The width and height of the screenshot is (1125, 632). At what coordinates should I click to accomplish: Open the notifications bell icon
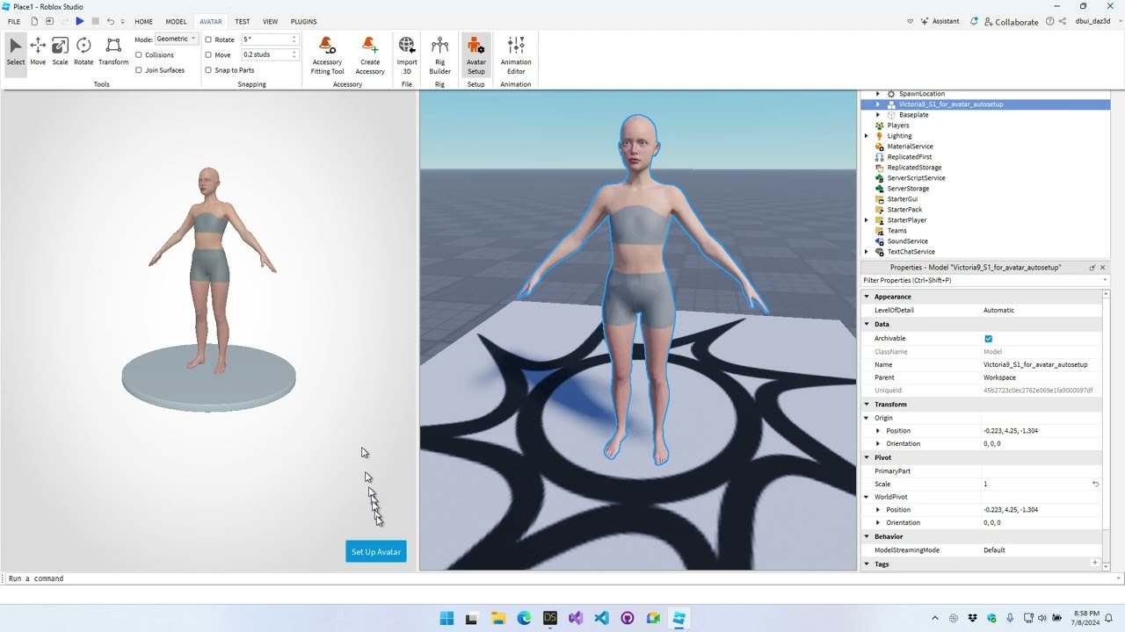click(975, 21)
